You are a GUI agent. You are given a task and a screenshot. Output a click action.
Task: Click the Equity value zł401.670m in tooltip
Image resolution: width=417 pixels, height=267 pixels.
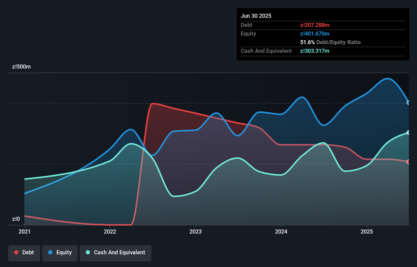click(x=315, y=34)
